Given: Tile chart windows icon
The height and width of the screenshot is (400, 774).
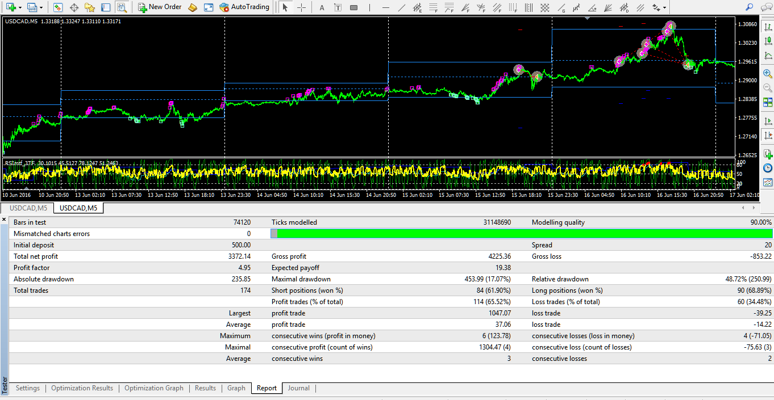Looking at the screenshot, I should pyautogui.click(x=768, y=102).
